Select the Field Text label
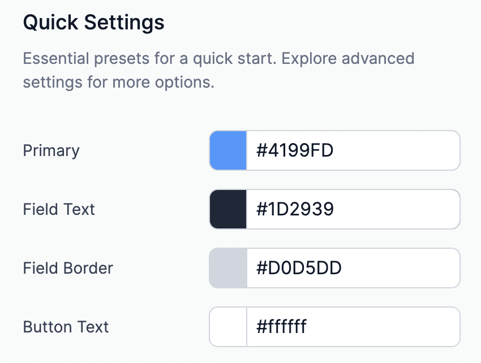Image resolution: width=481 pixels, height=363 pixels. pos(59,209)
